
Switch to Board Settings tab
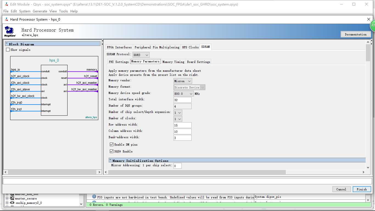click(198, 62)
